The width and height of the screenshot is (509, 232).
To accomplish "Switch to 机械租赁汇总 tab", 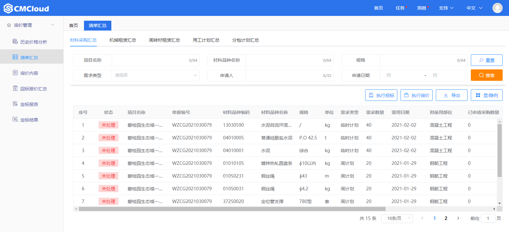I will pos(123,40).
